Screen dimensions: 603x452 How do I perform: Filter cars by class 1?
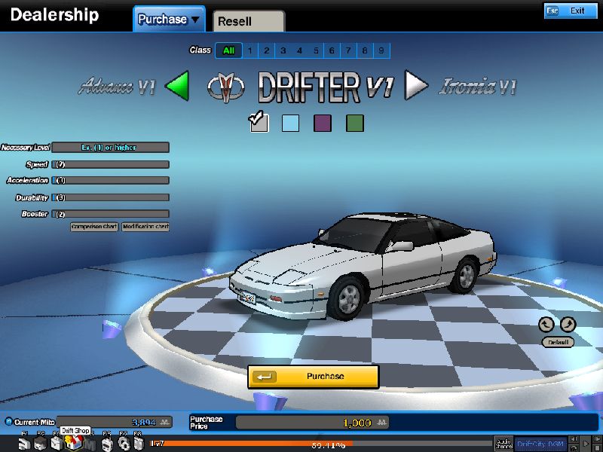pyautogui.click(x=249, y=50)
